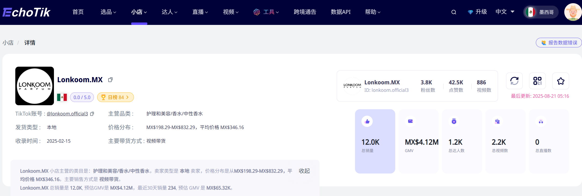
Task: Expand the 帮助 dropdown menu
Action: (x=373, y=12)
